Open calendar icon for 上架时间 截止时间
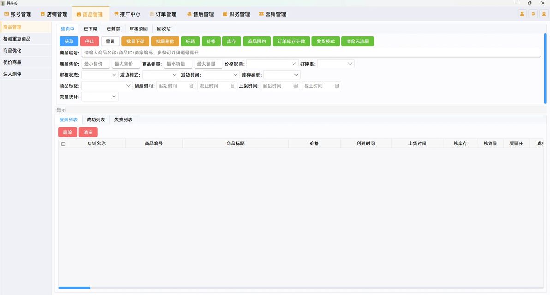 click(x=336, y=86)
